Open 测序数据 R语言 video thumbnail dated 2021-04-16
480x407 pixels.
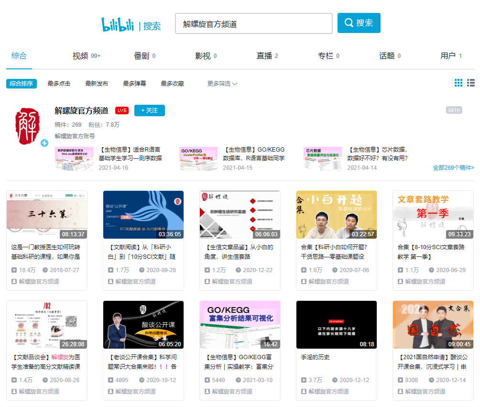click(74, 159)
